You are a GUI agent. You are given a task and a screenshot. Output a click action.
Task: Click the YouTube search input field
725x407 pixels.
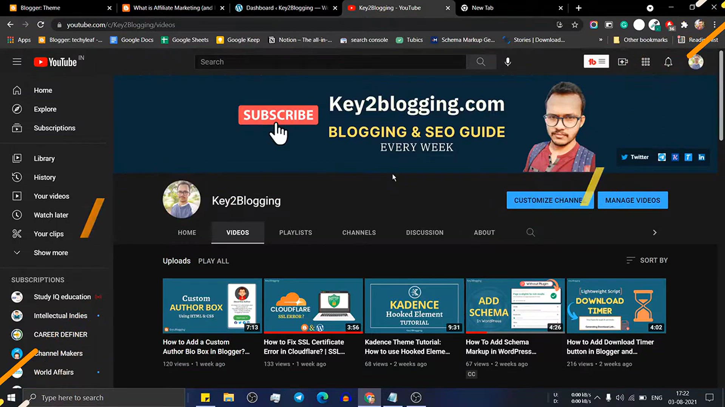330,62
